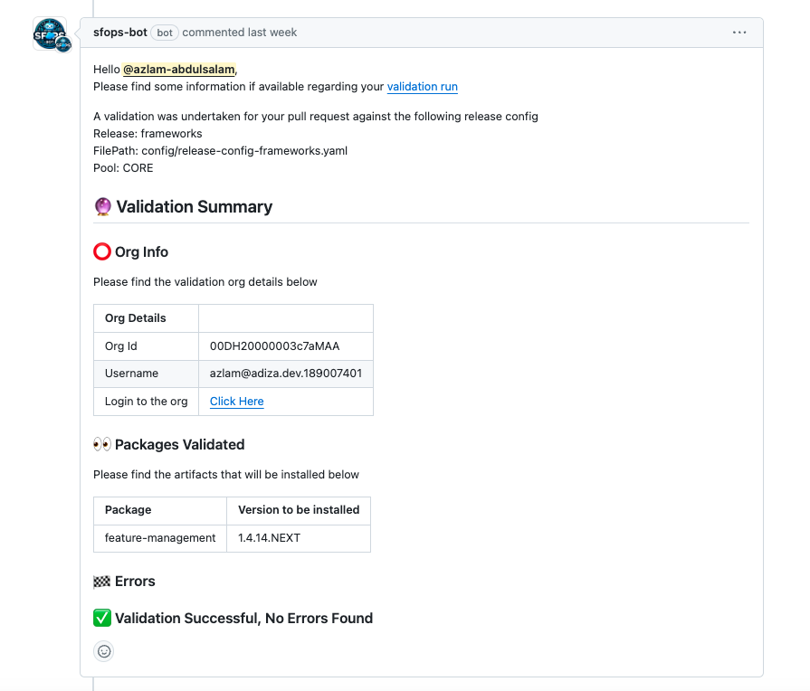Viewport: 810px width, 691px height.
Task: Click the red circle icon beside Org Info
Action: (x=102, y=251)
